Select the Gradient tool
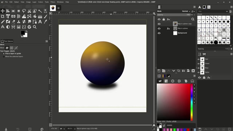 point(40,16)
